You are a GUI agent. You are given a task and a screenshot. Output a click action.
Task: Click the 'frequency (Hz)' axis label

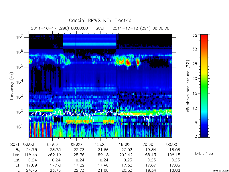(12, 86)
